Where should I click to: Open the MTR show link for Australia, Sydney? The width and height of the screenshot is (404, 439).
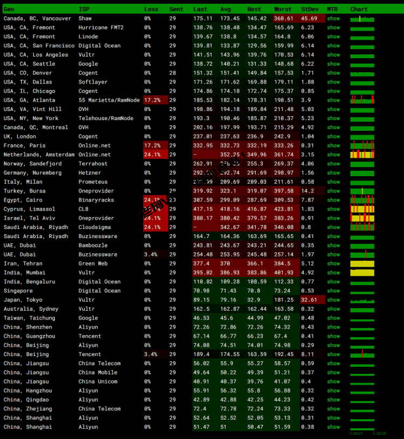tap(333, 309)
